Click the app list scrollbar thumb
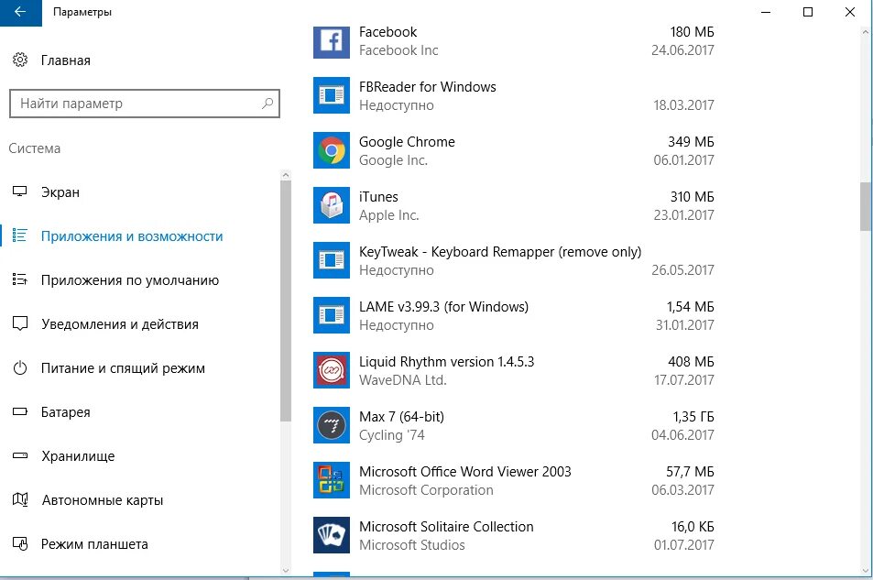The image size is (873, 580). [866, 206]
